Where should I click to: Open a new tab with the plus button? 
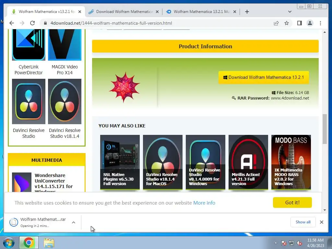tap(247, 12)
